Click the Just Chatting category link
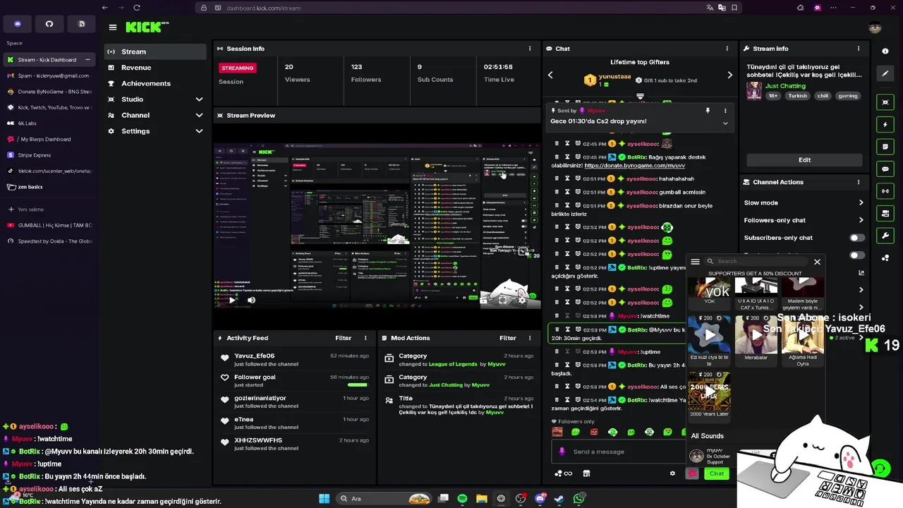 click(785, 86)
